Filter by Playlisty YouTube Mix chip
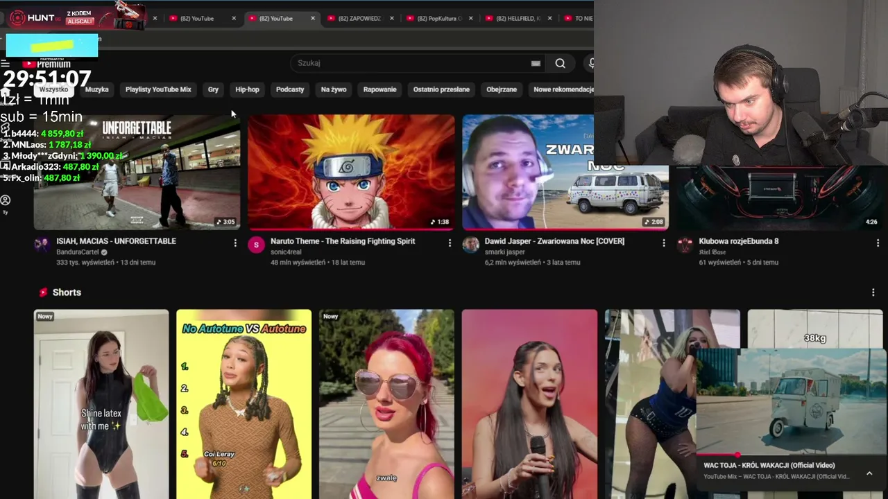This screenshot has height=499, width=888. 158,89
